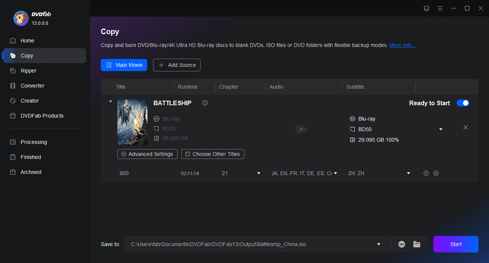Choose the folder output icon
489x263 pixels.
point(417,244)
